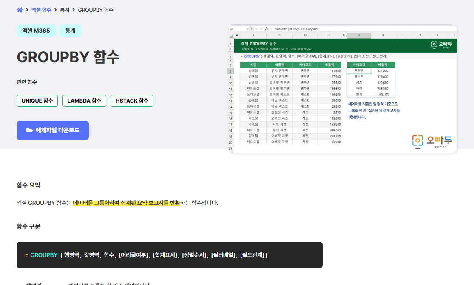The width and height of the screenshot is (474, 285).
Task: Click the GROUPBY syntax code block
Action: click(170, 255)
